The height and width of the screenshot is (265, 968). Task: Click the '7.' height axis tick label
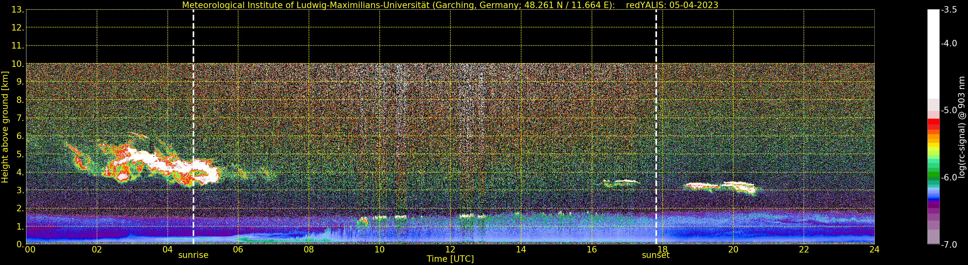coord(20,118)
